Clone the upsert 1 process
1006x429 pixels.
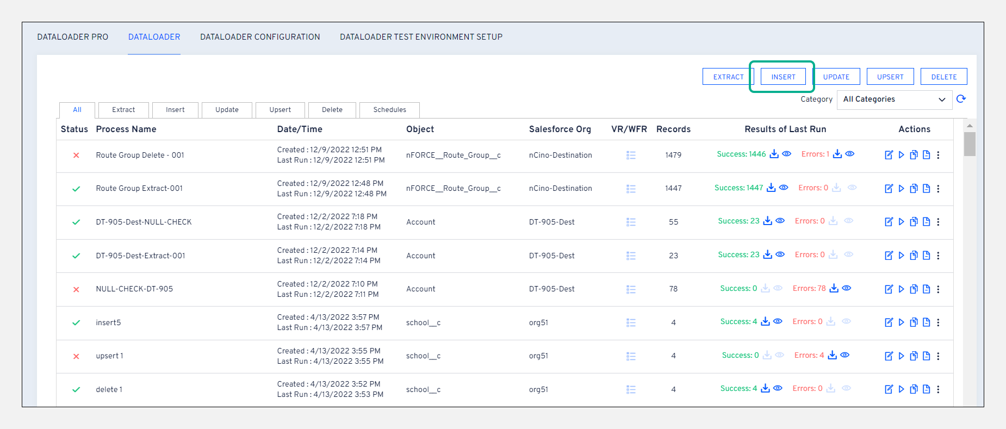[914, 356]
